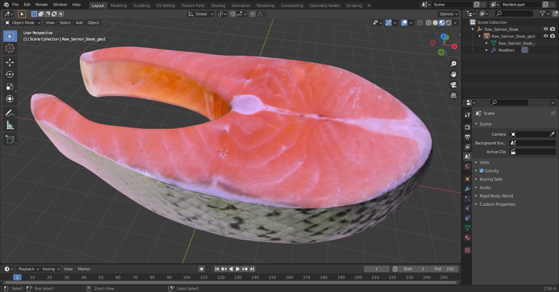This screenshot has height=292, width=559.
Task: Open the Particles properties tab
Action: pos(467,199)
